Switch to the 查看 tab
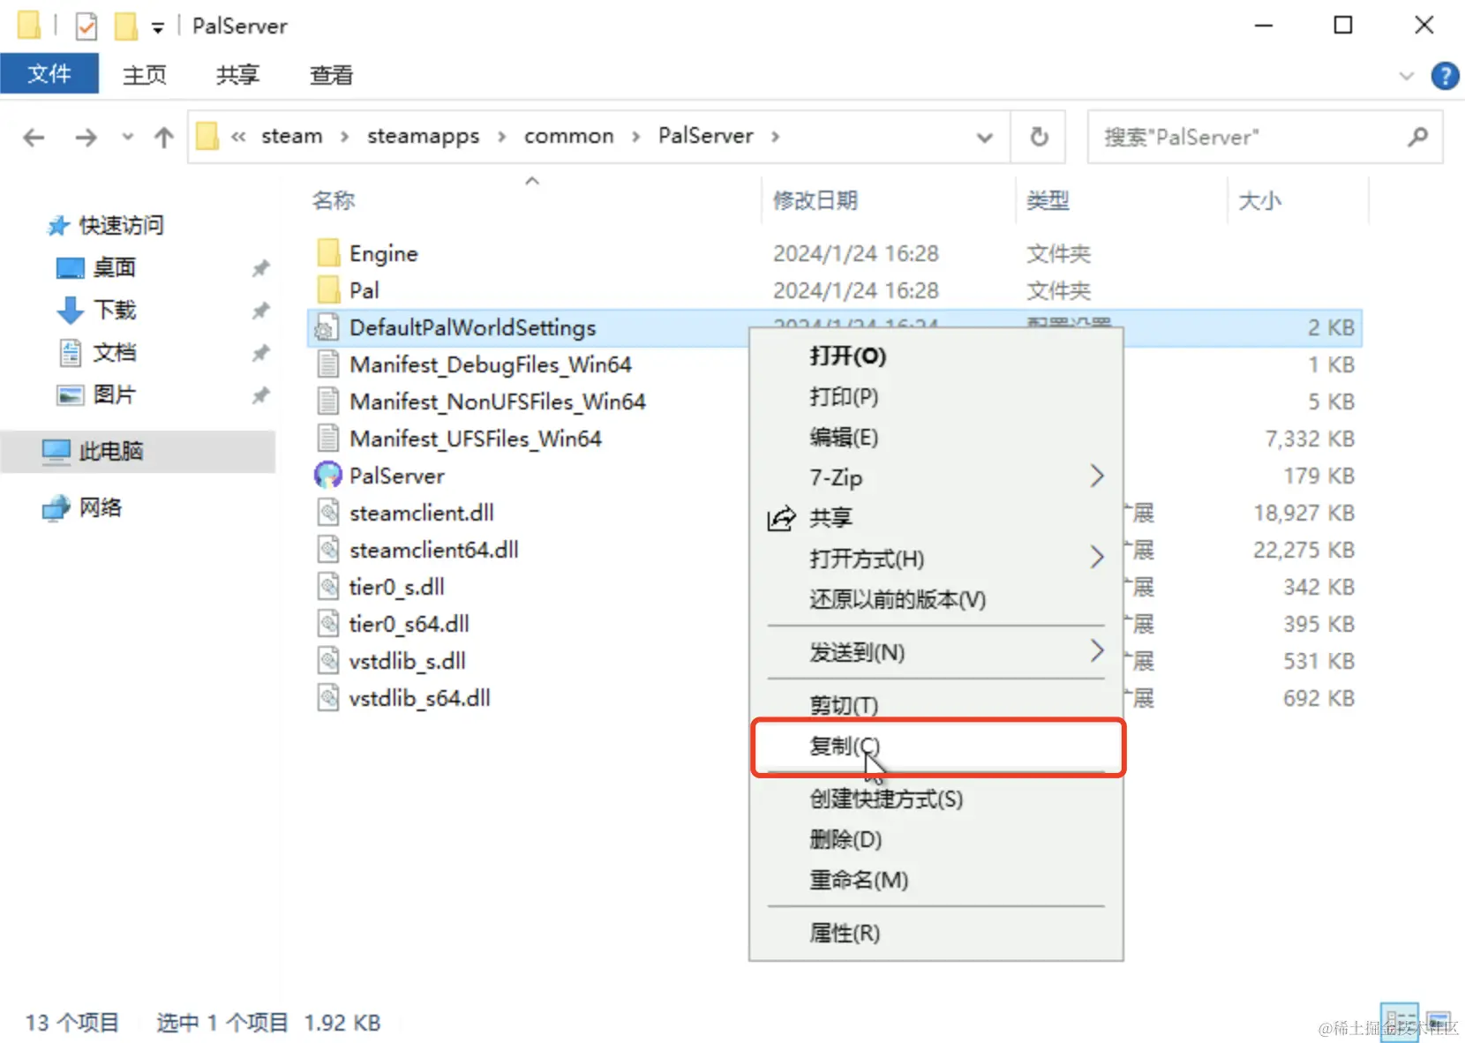Image resolution: width=1465 pixels, height=1043 pixels. tap(332, 75)
